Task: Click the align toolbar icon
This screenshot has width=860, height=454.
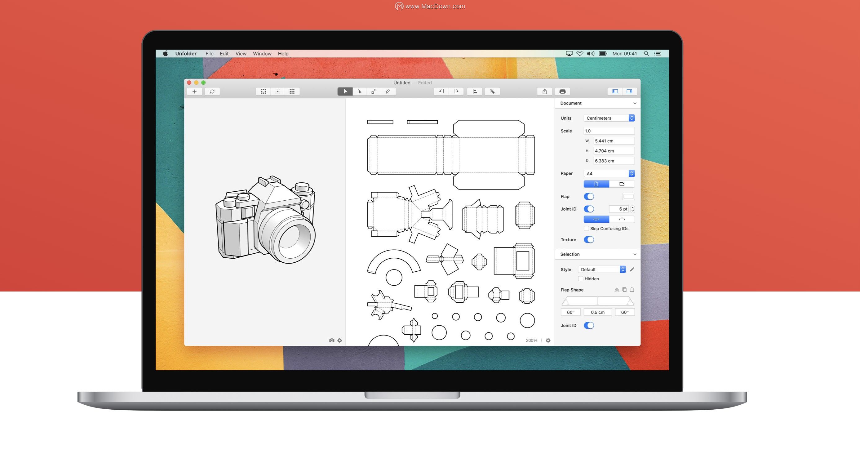Action: coord(475,91)
